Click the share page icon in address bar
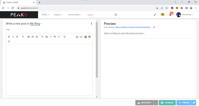This screenshot has height=106, width=199. click(x=162, y=8)
